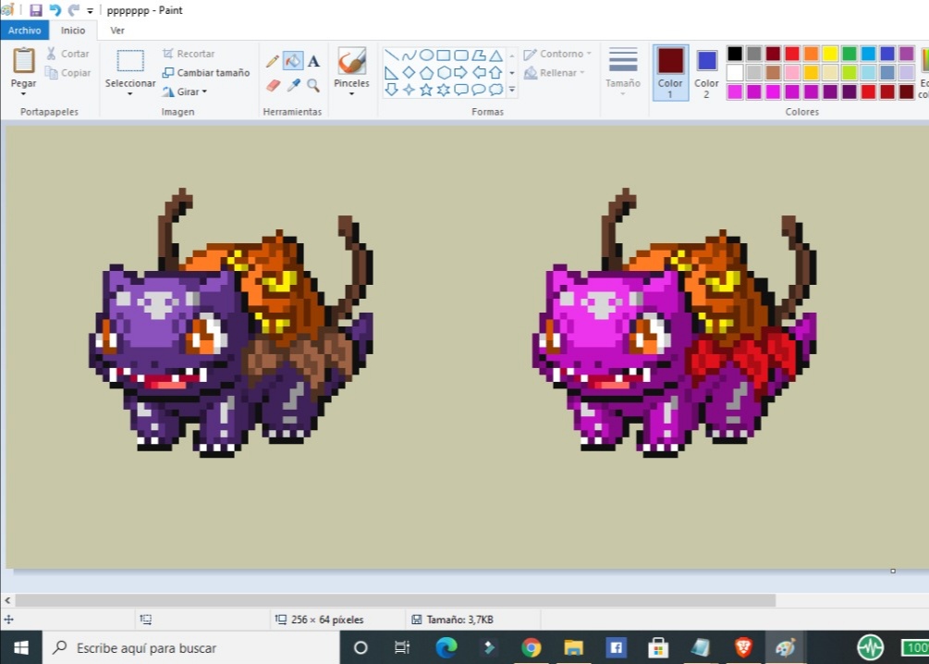Select the Pencil tool
This screenshot has width=929, height=664.
click(x=273, y=61)
